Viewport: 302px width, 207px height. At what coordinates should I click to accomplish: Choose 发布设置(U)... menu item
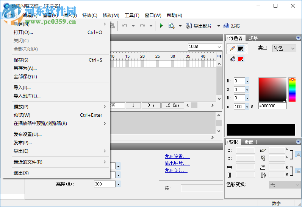pyautogui.click(x=61, y=134)
